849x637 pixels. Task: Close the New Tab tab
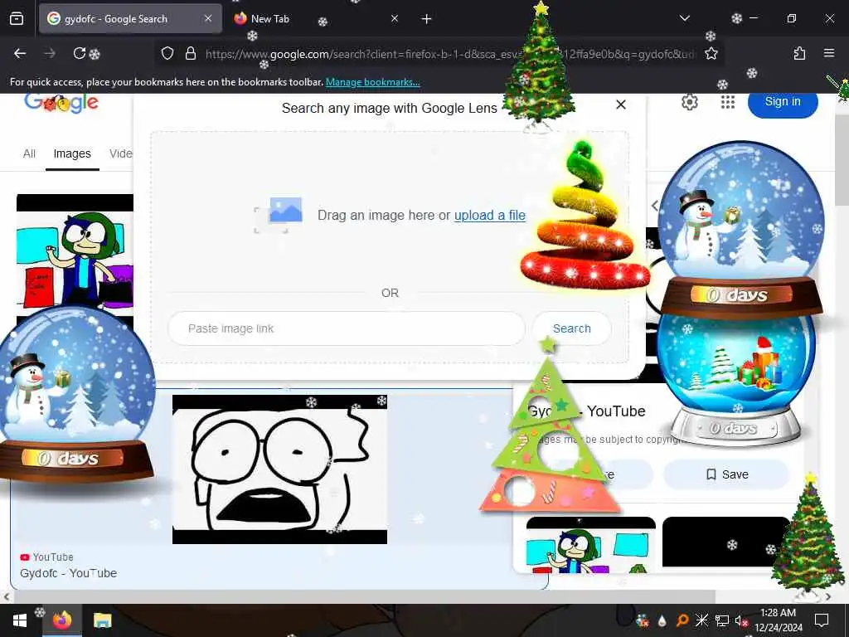pyautogui.click(x=394, y=18)
